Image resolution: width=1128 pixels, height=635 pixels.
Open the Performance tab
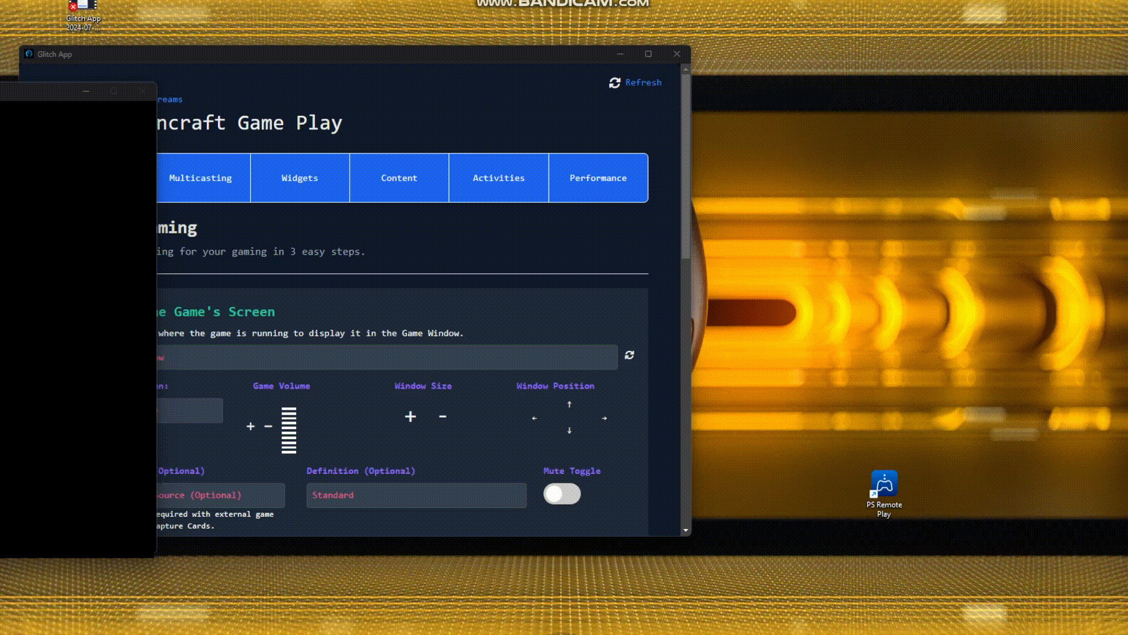pyautogui.click(x=599, y=178)
